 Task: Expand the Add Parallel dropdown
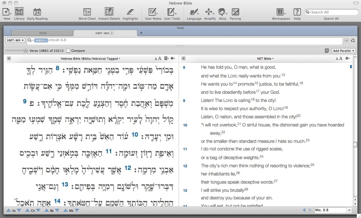(x=344, y=51)
